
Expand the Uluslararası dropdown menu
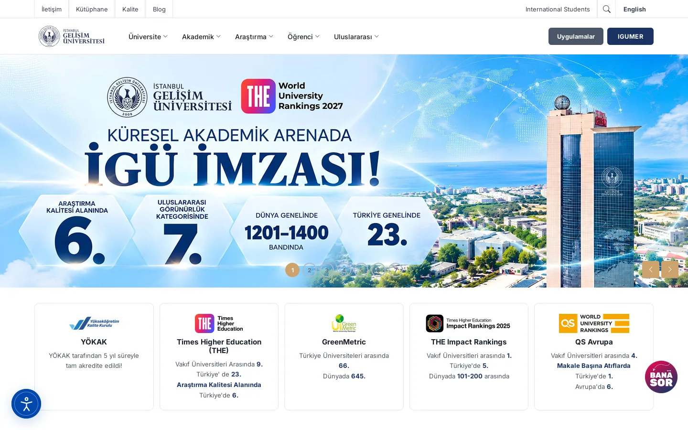(356, 37)
